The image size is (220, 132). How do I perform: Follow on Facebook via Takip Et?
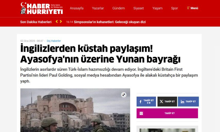coord(146,102)
